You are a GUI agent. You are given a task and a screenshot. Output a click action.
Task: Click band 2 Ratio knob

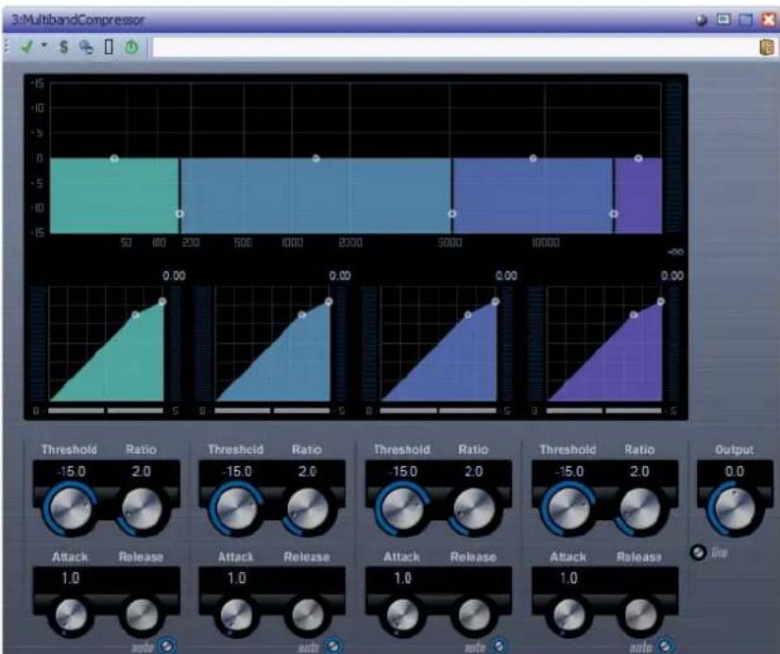[x=308, y=509]
